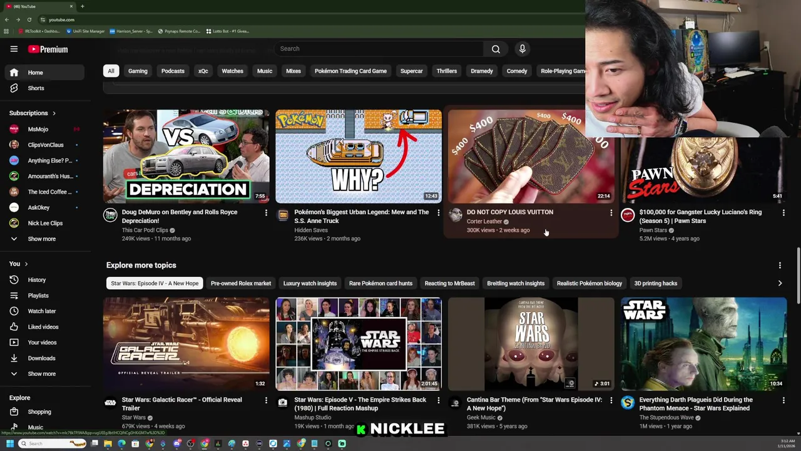Click the YouTube Premium logo
Image resolution: width=801 pixels, height=451 pixels.
48,49
